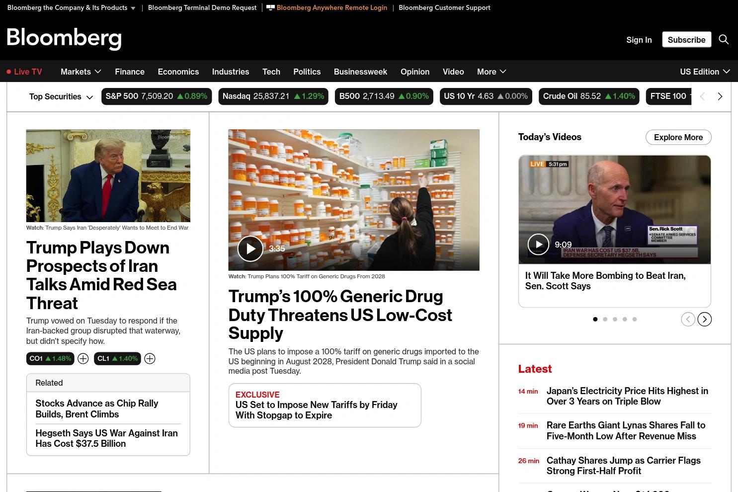Open the Economics section
The image size is (738, 492).
coord(178,72)
